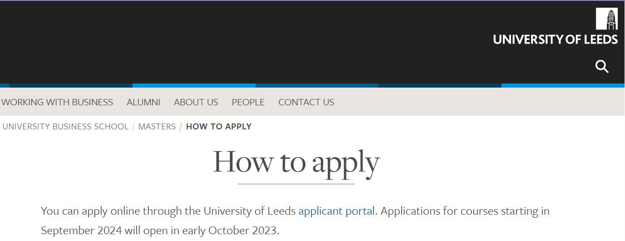This screenshot has height=241, width=625.
Task: Navigate to University Business School breadcrumb
Action: point(65,127)
